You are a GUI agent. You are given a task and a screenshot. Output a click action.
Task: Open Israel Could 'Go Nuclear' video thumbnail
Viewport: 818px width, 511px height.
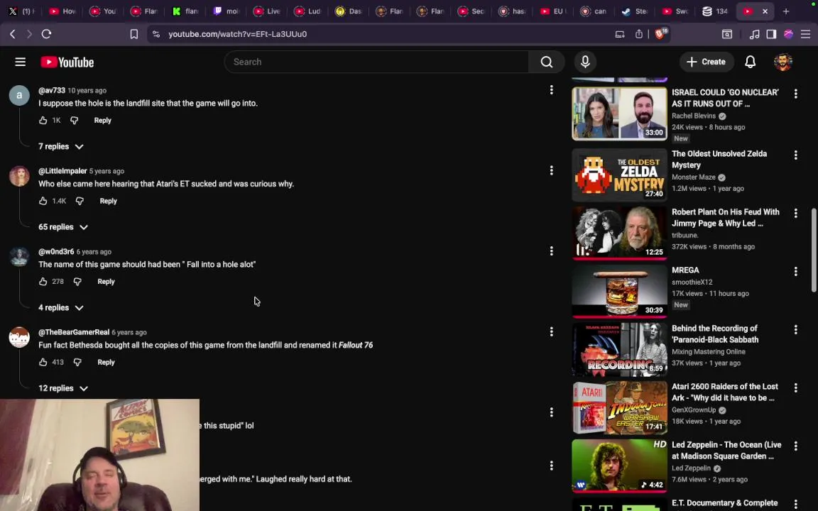(x=619, y=113)
